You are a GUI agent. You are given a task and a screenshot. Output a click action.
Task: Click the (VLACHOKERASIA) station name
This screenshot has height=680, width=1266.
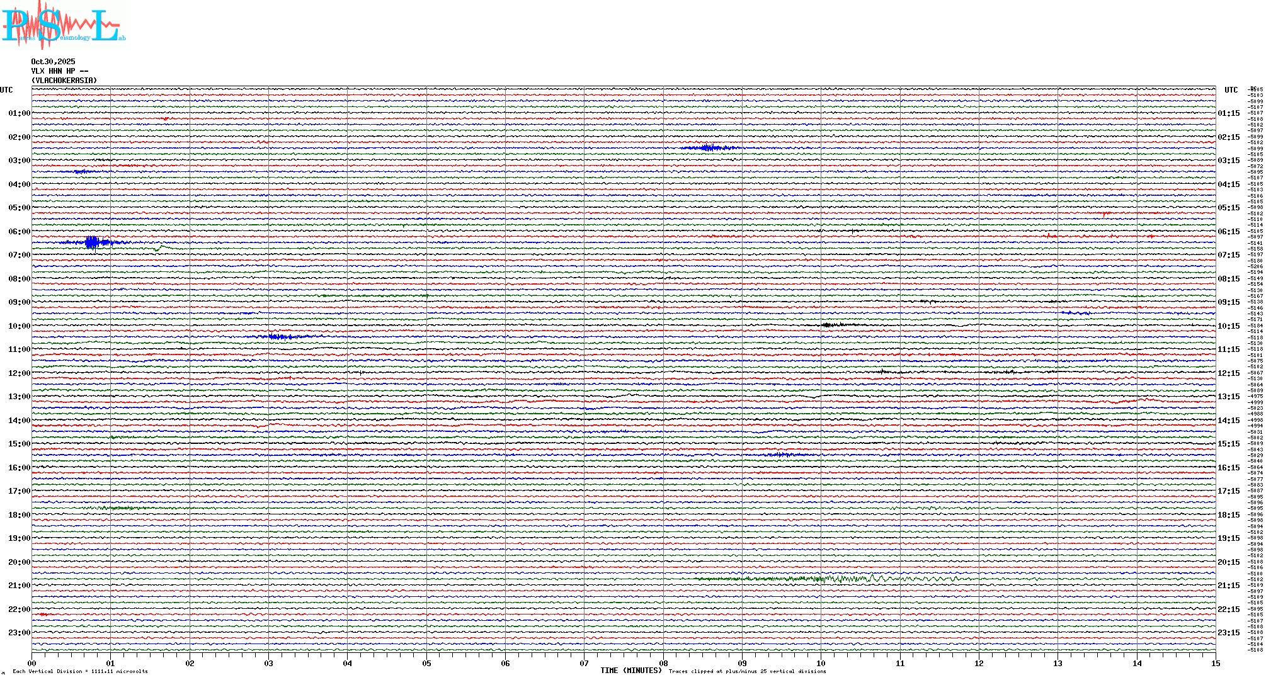click(64, 81)
